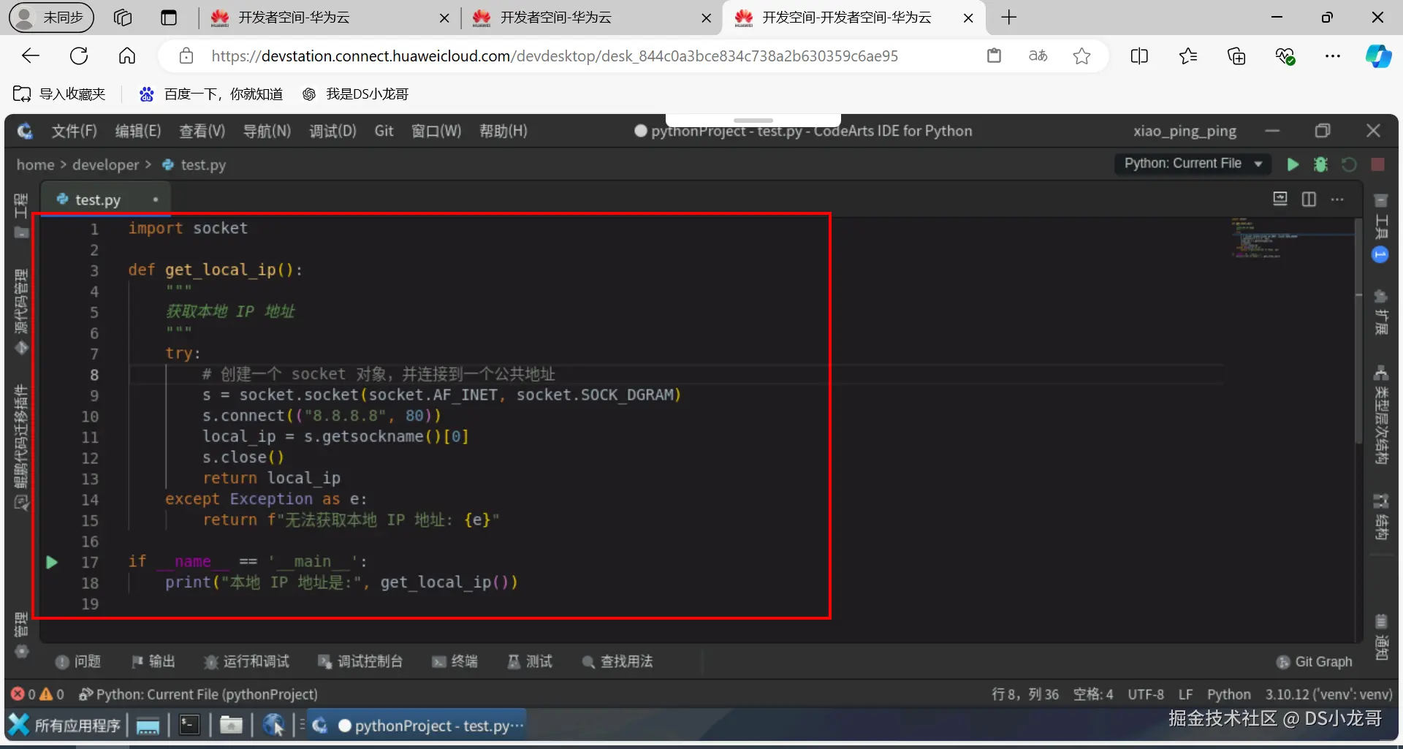Click the CodeArts IDE logo icon
This screenshot has height=749, width=1403.
(25, 131)
